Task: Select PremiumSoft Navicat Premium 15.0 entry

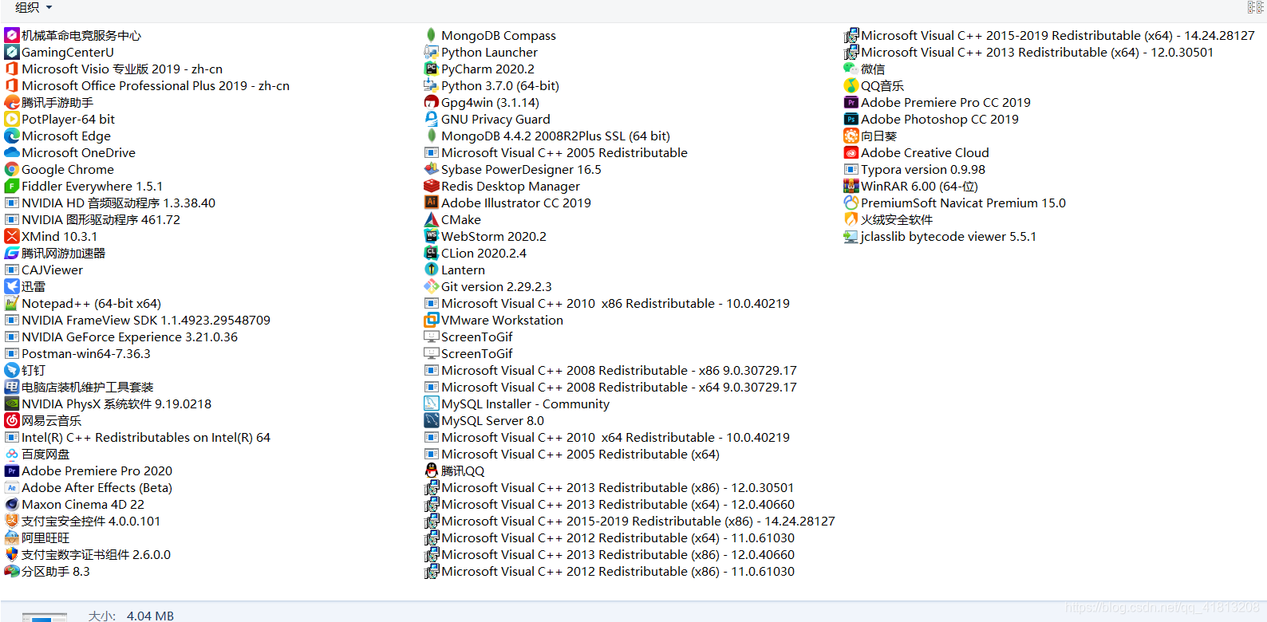Action: [x=955, y=203]
